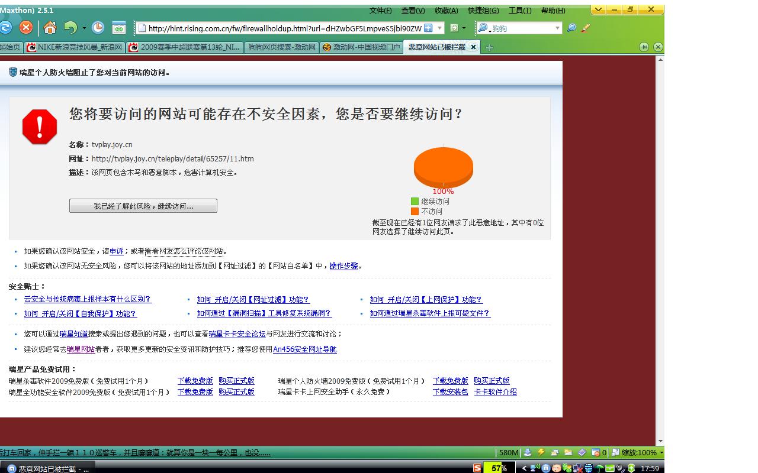Open the history clock icon

[x=98, y=27]
